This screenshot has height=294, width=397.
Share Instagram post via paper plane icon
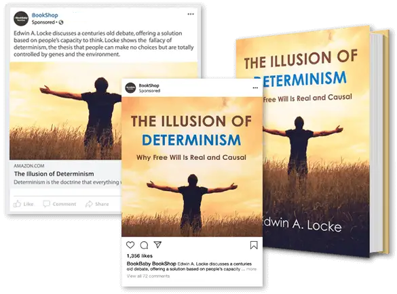pos(157,245)
